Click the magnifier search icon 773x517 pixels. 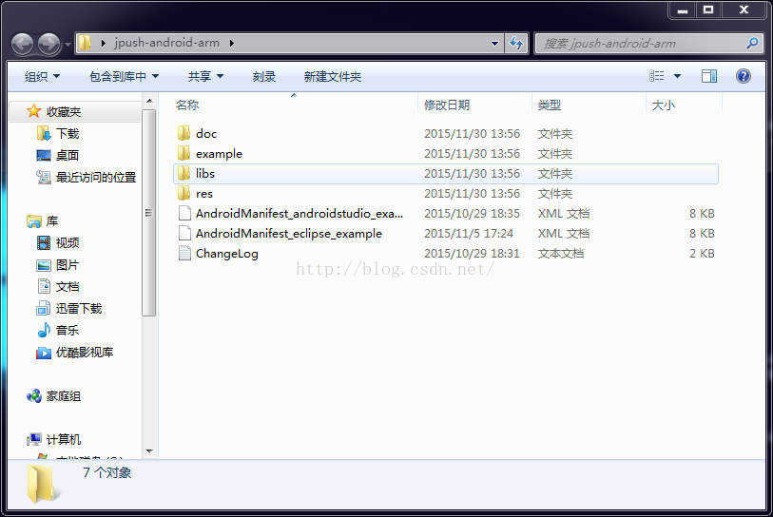click(x=752, y=44)
